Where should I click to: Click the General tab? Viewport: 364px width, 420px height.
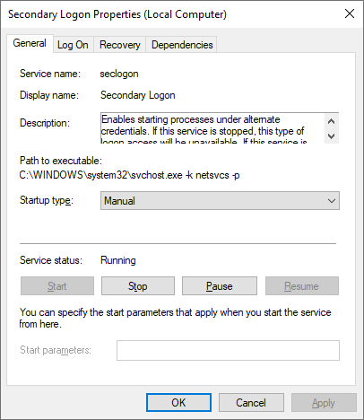(x=30, y=44)
